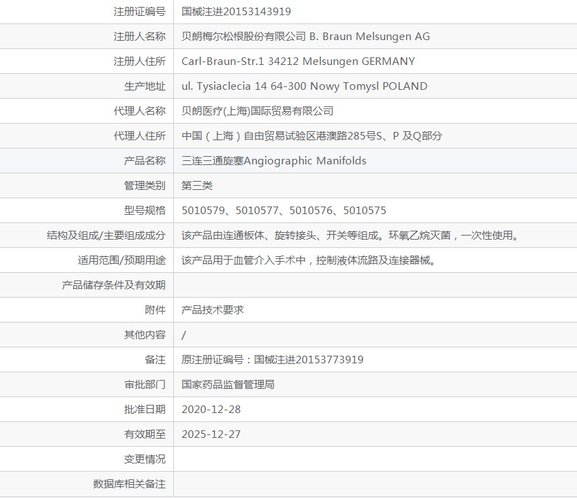Click the slash value in 其他内容 row
This screenshot has height=498, width=577.
point(184,335)
